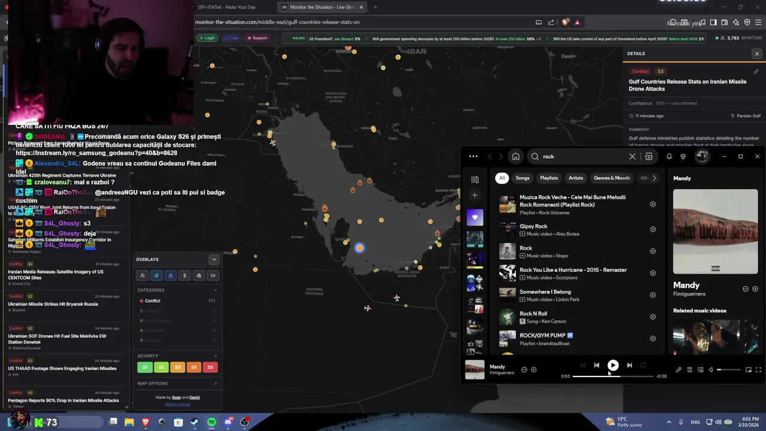Open the Ryan credit link
Screen dimensions: 766x431
pyautogui.click(x=177, y=397)
